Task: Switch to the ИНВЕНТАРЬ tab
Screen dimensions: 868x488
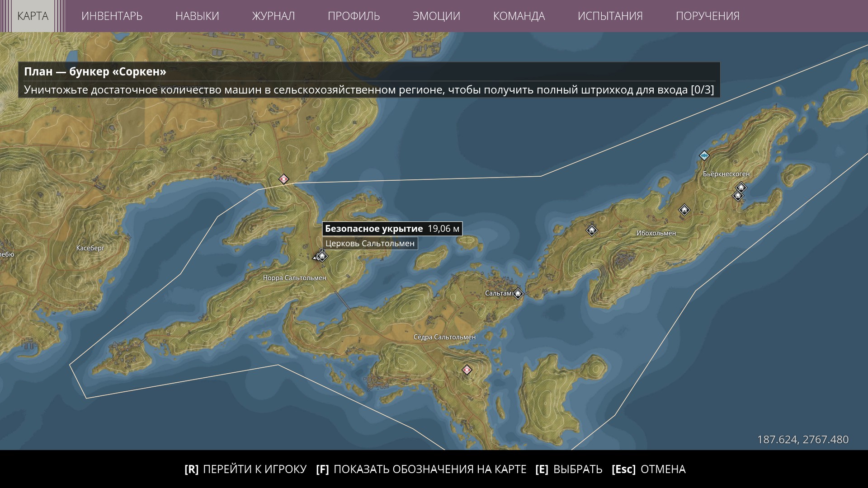Action: click(x=112, y=16)
